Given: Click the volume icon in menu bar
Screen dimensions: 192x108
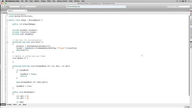Looking at the screenshot, I should [185, 1].
